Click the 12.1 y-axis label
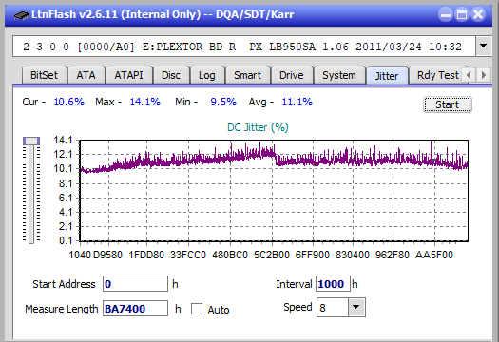This screenshot has width=499, height=342. click(63, 155)
